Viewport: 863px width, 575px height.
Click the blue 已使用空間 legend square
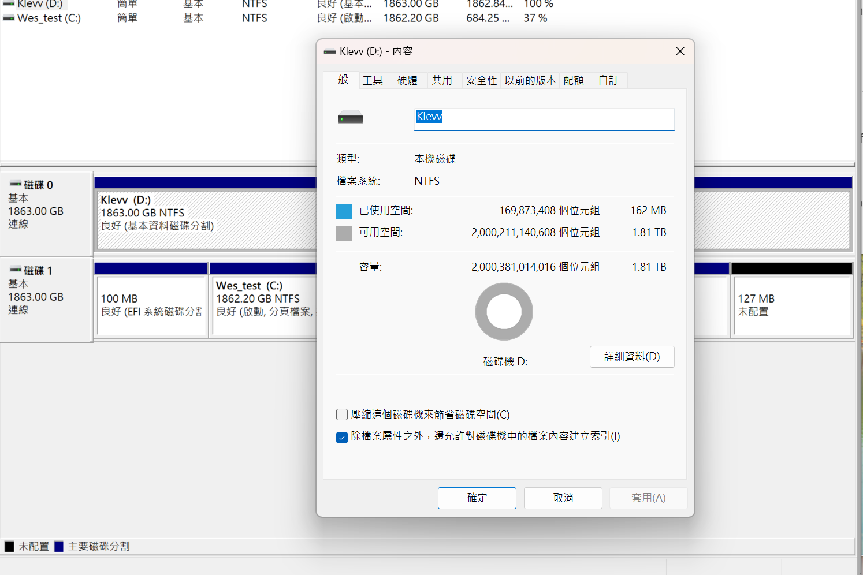point(344,211)
